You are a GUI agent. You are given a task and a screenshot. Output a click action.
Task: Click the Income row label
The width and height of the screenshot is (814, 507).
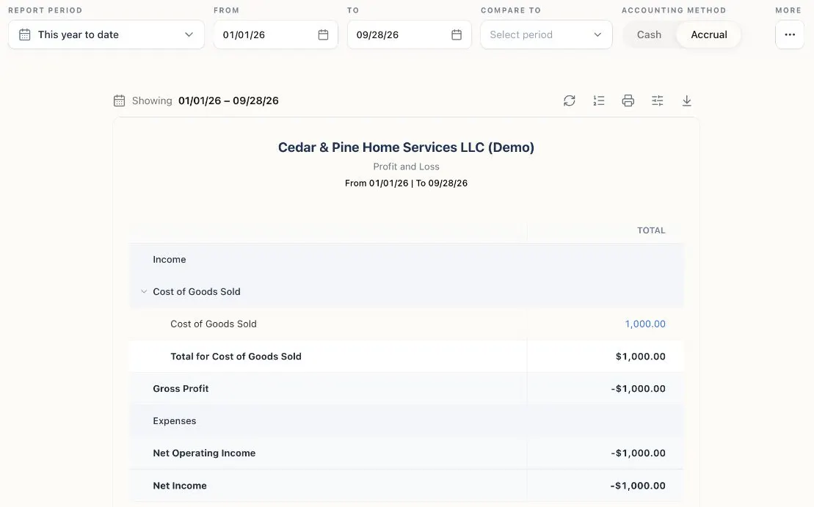pos(170,260)
